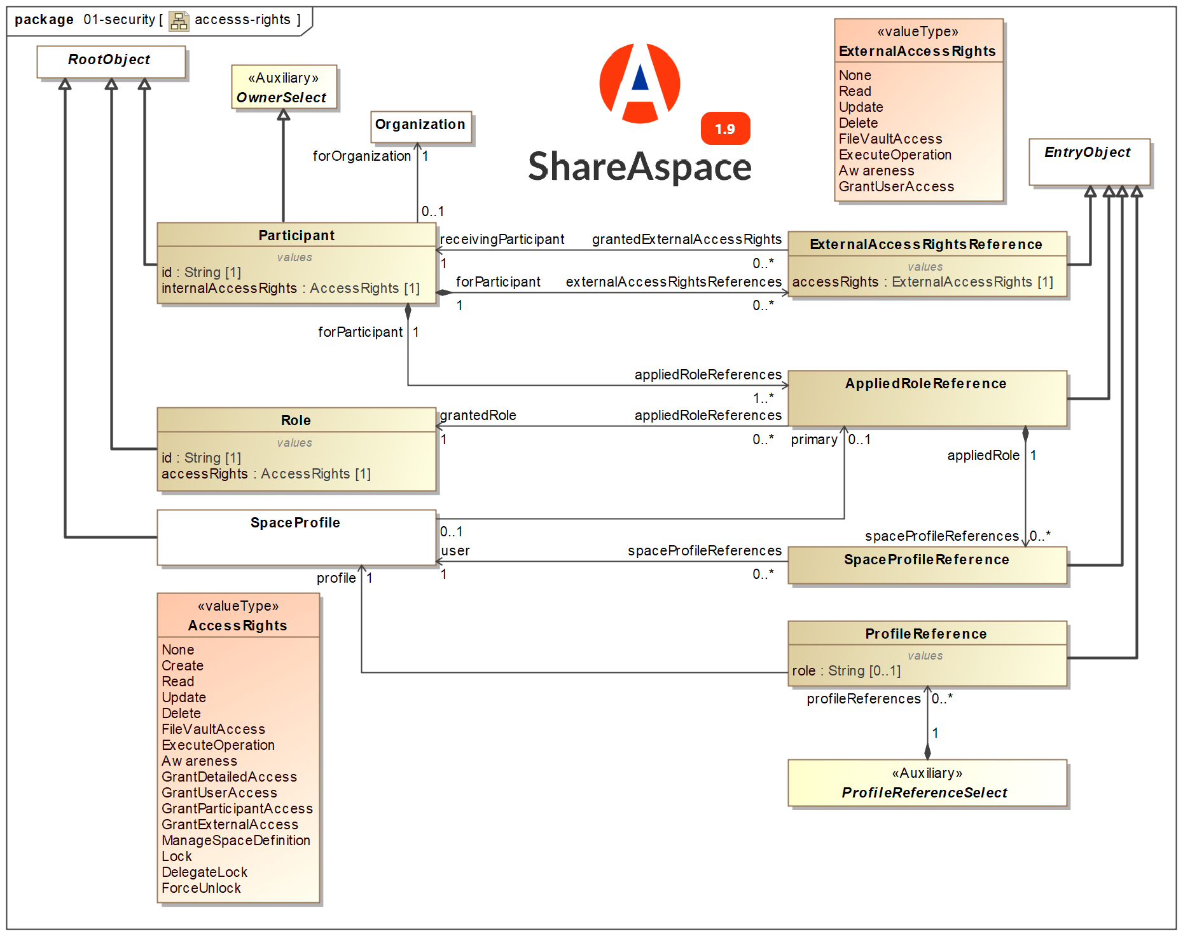
Task: Toggle selection of the Participant class
Action: 296,235
